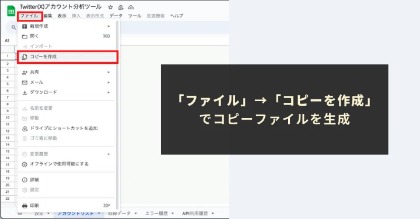Click the Google Sheets logo icon
This screenshot has width=420, height=219.
tap(11, 11)
